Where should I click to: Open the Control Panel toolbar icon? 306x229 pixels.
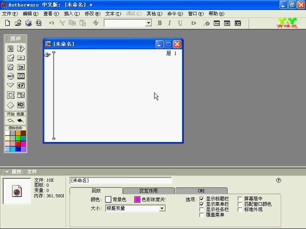[x=207, y=23]
